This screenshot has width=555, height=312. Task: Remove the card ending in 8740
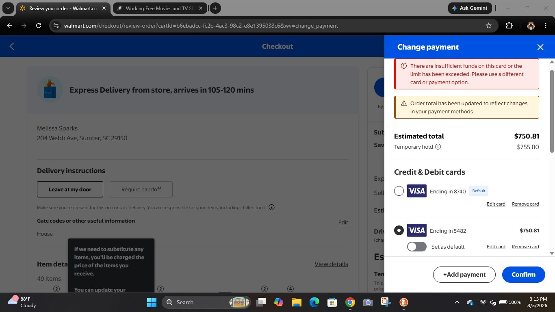[525, 204]
